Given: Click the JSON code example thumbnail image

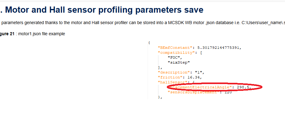Looking at the screenshot, I should pyautogui.click(x=204, y=70).
